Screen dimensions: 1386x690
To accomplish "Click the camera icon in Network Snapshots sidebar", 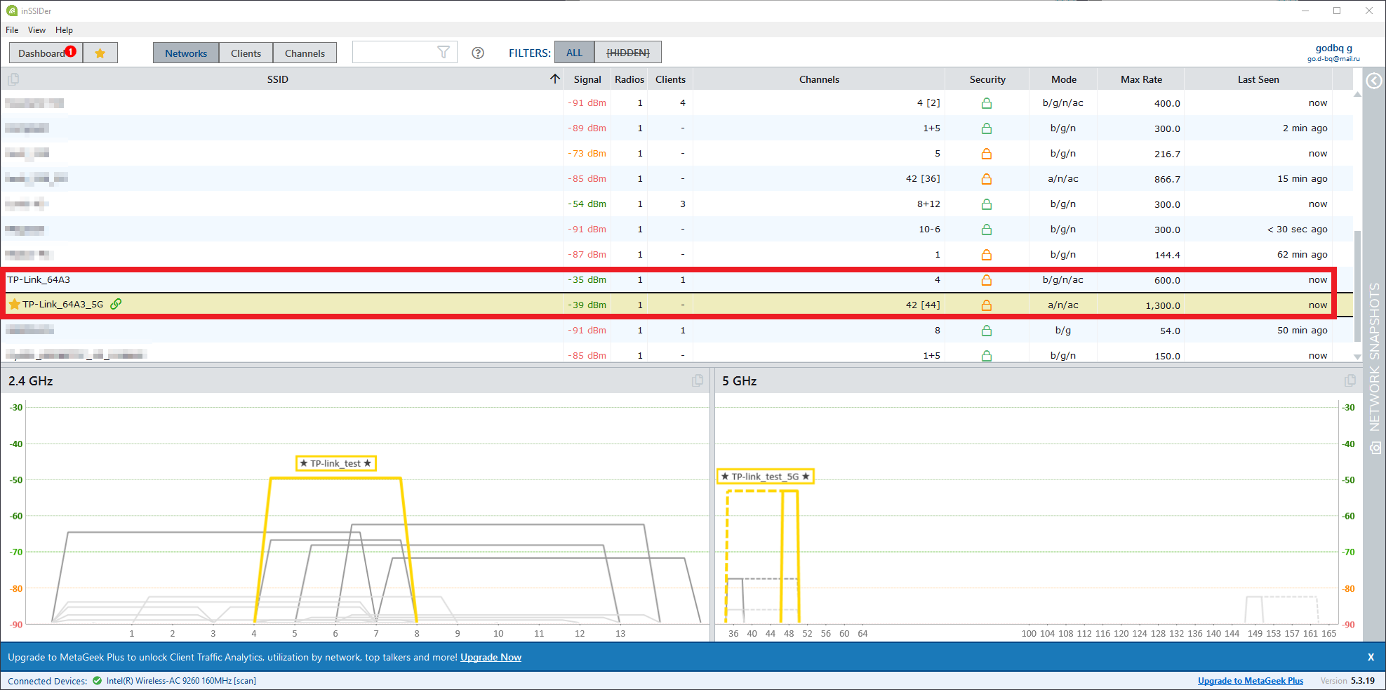I will [1375, 448].
